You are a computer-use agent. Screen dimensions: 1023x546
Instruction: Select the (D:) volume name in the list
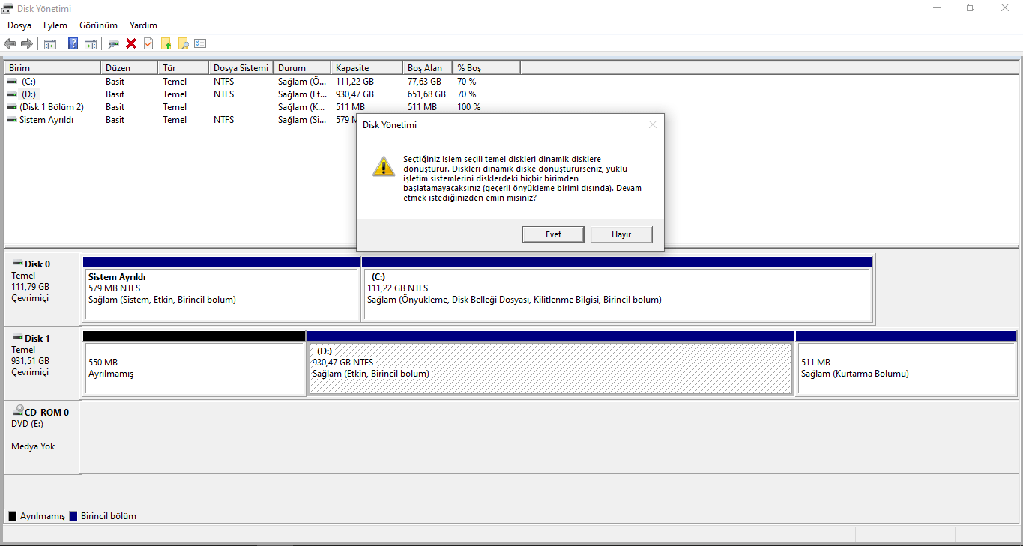pos(28,94)
